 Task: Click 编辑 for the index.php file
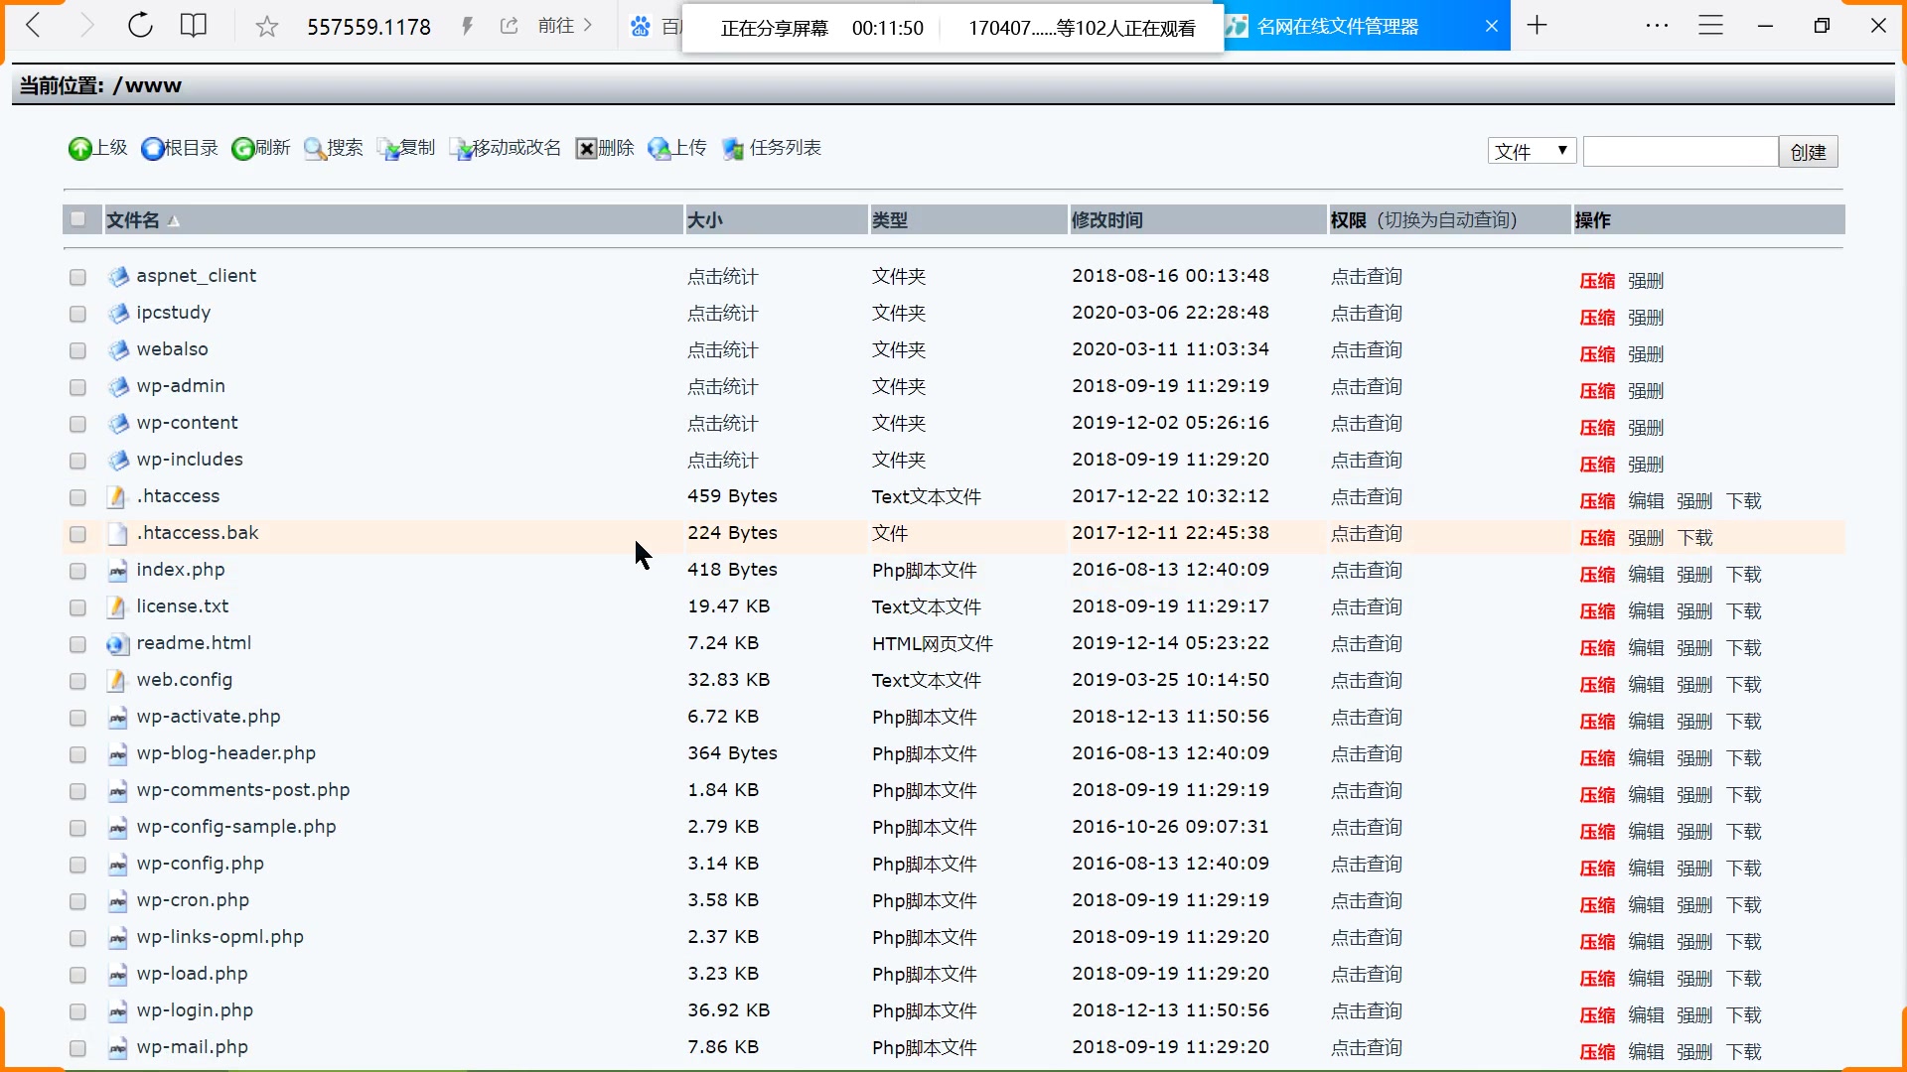click(x=1646, y=575)
